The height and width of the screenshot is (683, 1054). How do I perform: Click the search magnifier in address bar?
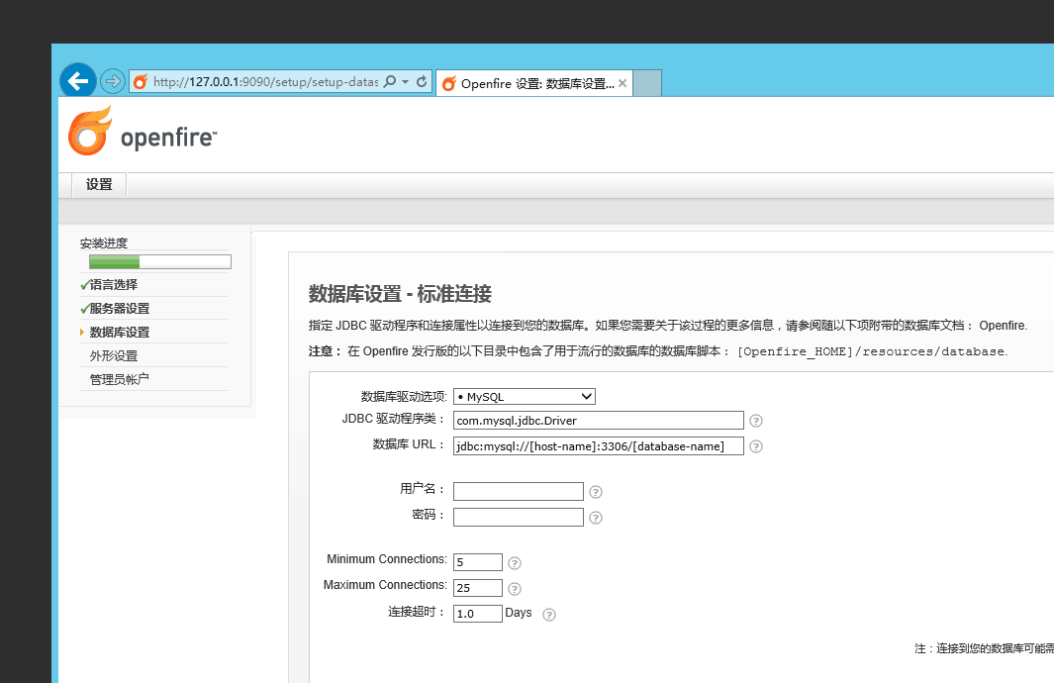[389, 81]
